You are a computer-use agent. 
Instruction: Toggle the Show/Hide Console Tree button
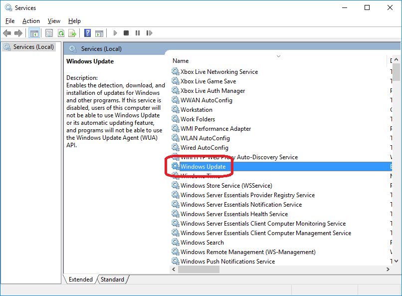[x=34, y=33]
